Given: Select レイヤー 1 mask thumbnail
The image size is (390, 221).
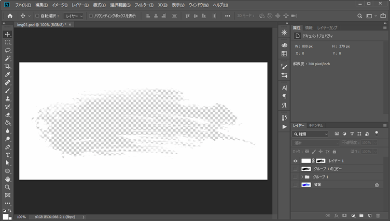Looking at the screenshot, I should coord(321,161).
